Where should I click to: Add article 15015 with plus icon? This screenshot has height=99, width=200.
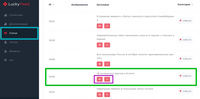point(107,95)
